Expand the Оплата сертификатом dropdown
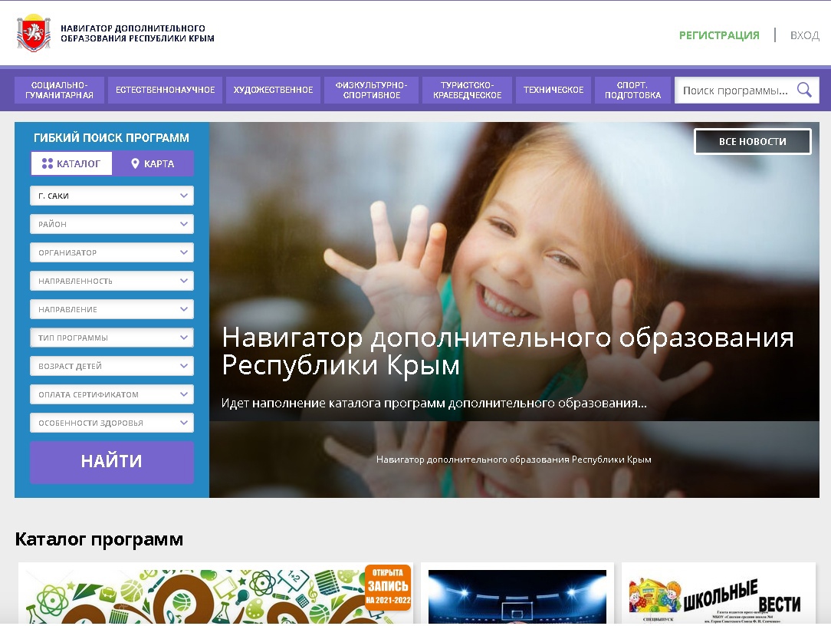The height and width of the screenshot is (626, 831). [112, 394]
